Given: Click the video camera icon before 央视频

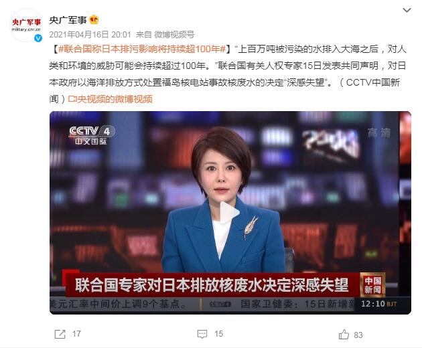Looking at the screenshot, I should [72, 99].
